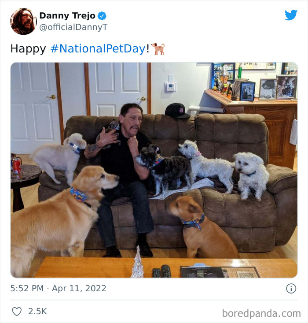308x323 pixels.
Task: Like the tweet with heart icon
Action: pyautogui.click(x=17, y=311)
